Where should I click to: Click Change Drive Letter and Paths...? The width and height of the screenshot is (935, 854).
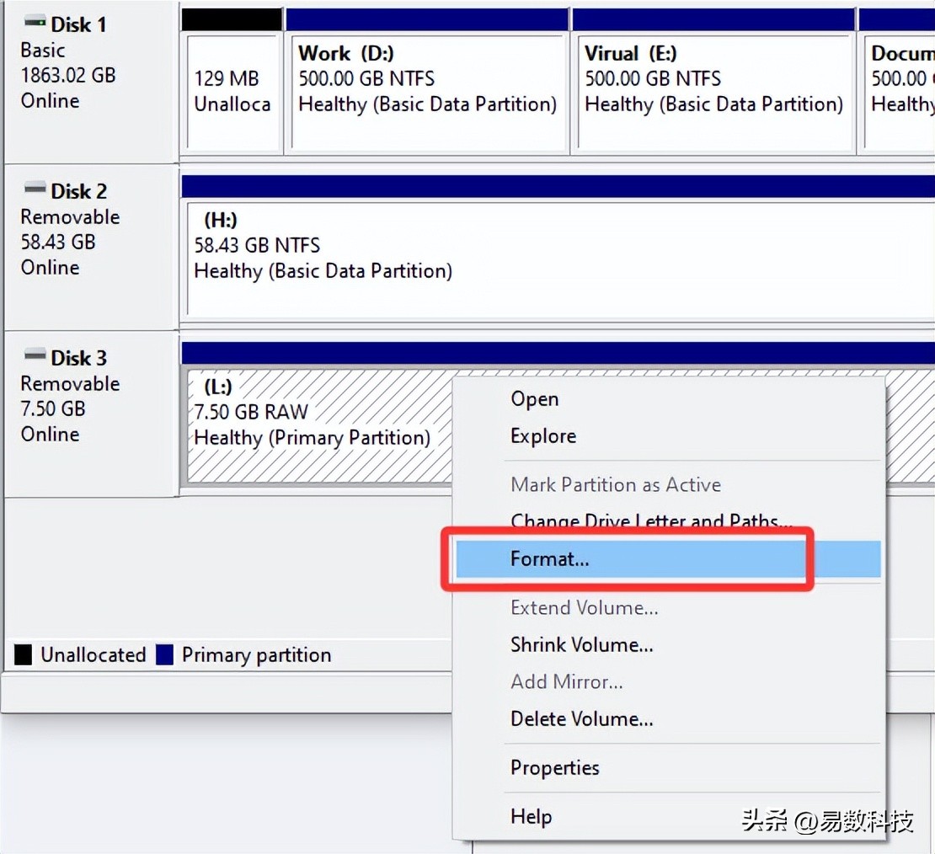(650, 521)
